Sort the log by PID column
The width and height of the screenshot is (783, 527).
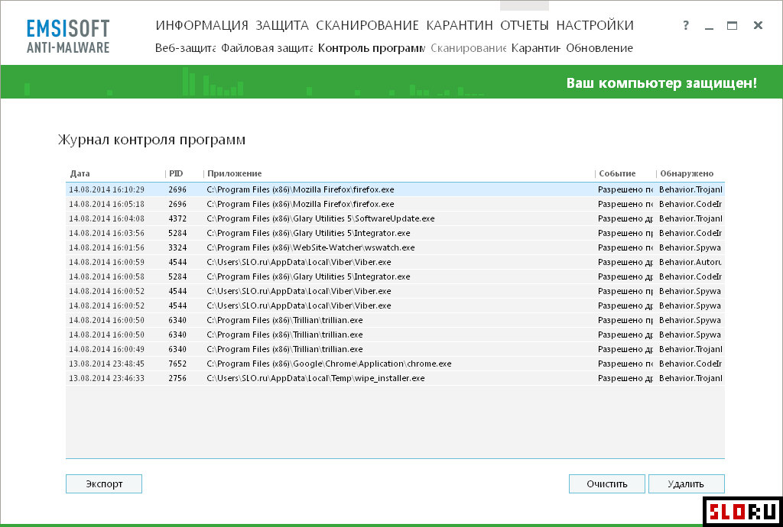coord(176,173)
